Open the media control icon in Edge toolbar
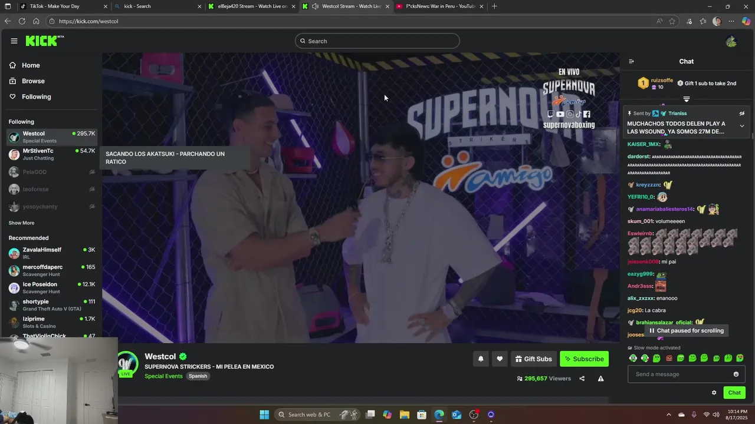755x424 pixels. (689, 21)
